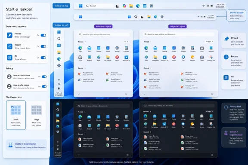Image resolution: width=248 pixels, height=165 pixels.
Task: Open Marketing Plan in light large Start menu
Action: pyautogui.click(x=189, y=87)
